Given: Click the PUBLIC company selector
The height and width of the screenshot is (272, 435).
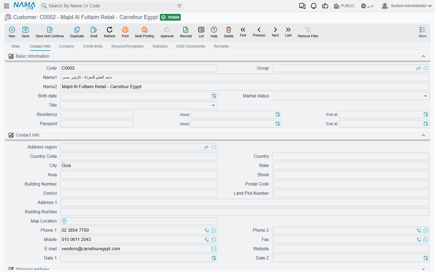Looking at the screenshot, I should pyautogui.click(x=344, y=6).
